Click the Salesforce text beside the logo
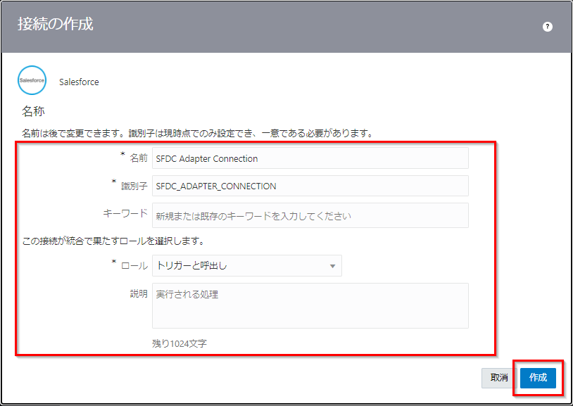Screen dimensions: 573x406 coord(79,82)
